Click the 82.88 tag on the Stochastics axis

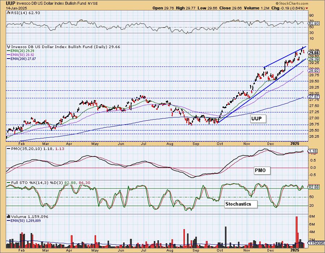pyautogui.click(x=314, y=187)
